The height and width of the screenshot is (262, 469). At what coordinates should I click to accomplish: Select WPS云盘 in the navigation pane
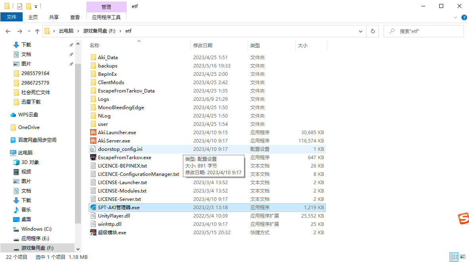click(x=28, y=115)
